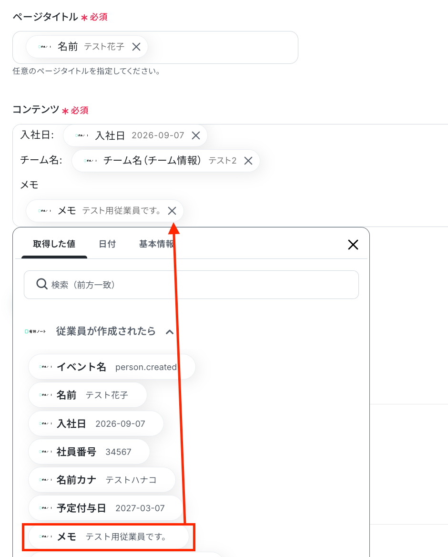Switch to the 日付 tab
448x557 pixels.
click(x=107, y=244)
